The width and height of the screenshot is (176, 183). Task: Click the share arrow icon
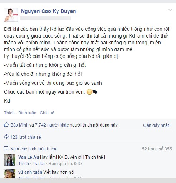pos(6,137)
